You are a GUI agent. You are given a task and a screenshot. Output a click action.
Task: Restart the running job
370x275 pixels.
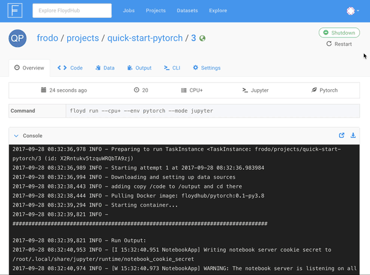339,44
